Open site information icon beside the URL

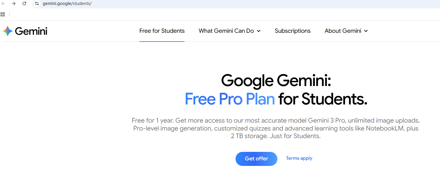37,4
